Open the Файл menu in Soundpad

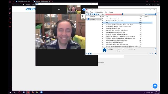click(87, 12)
